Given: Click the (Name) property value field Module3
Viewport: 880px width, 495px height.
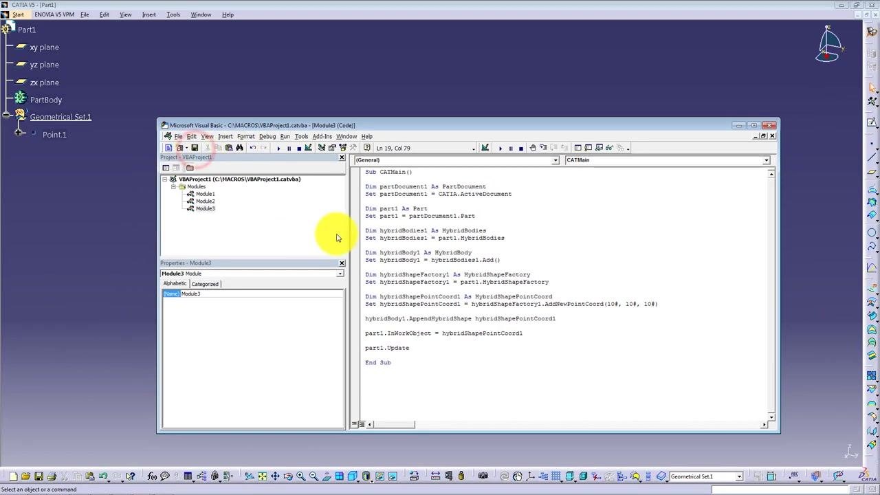Looking at the screenshot, I should point(262,294).
